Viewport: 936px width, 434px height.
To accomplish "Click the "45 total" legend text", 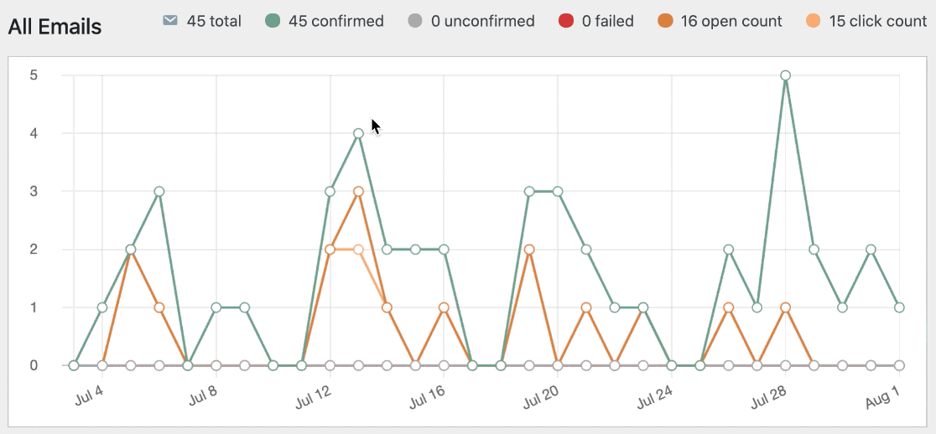I will (214, 21).
